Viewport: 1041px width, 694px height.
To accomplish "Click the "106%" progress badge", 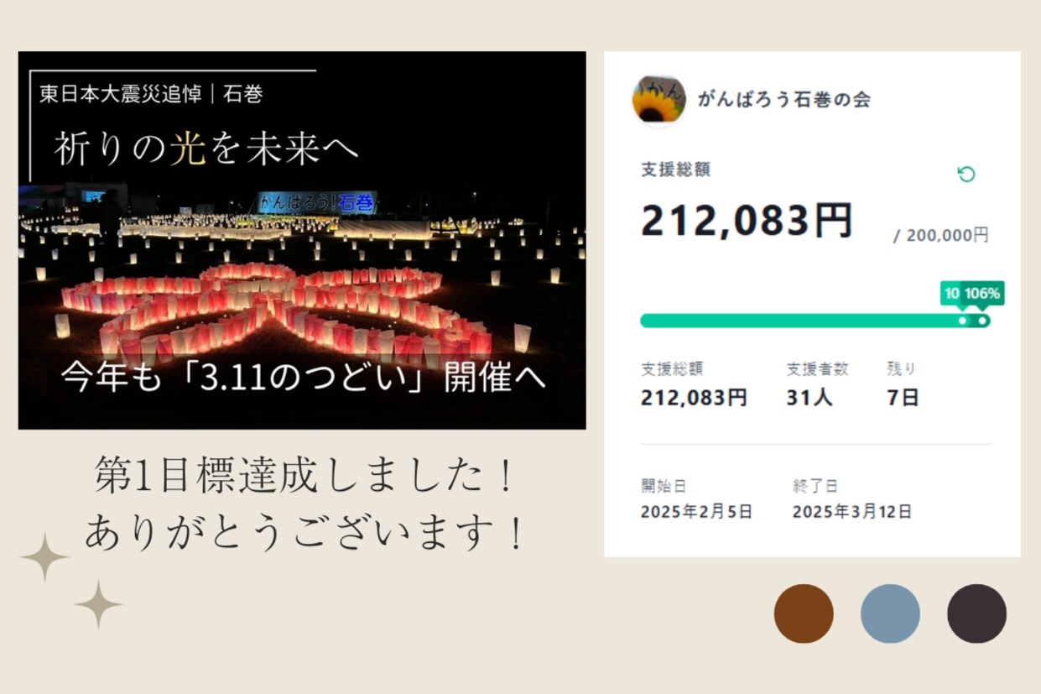I will 982,295.
